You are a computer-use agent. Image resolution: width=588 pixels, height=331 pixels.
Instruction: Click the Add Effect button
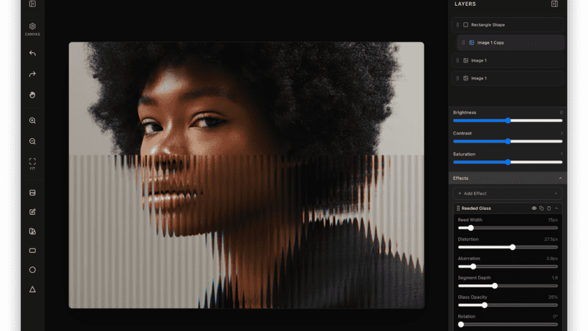pyautogui.click(x=508, y=193)
